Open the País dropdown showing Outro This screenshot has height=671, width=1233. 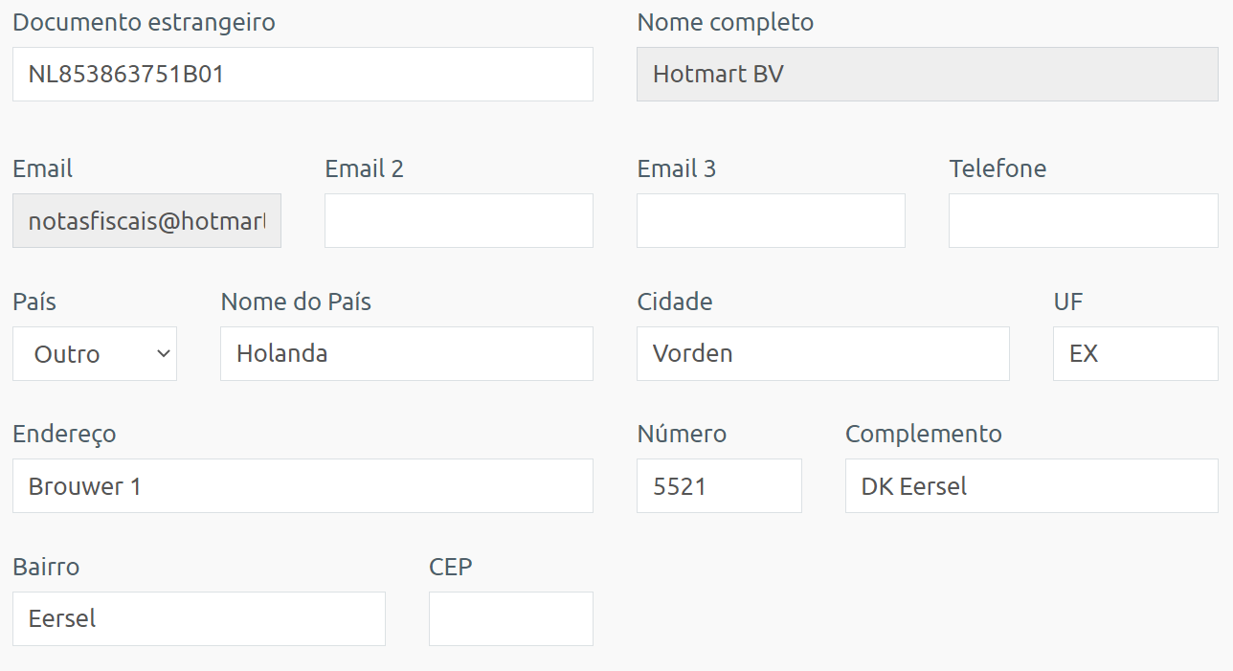pyautogui.click(x=95, y=353)
